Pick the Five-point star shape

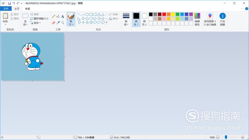tap(87, 22)
